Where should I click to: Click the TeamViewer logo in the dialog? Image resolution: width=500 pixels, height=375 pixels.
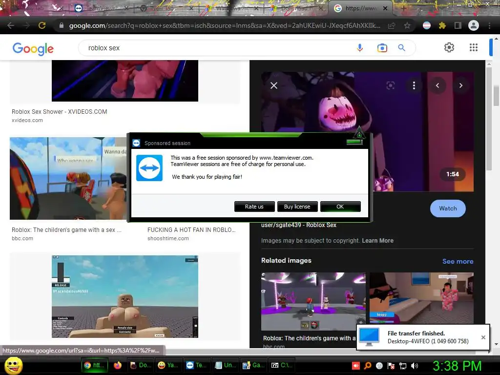pyautogui.click(x=149, y=168)
